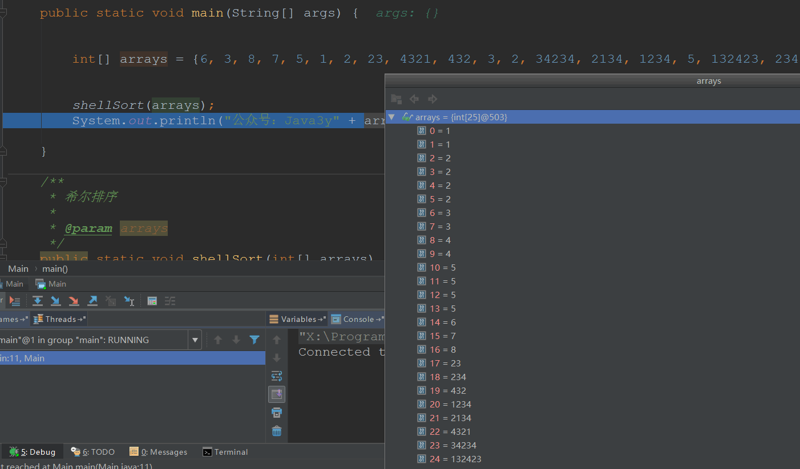Click the greyed Drop Frame icon
This screenshot has width=800, height=469.
click(111, 301)
